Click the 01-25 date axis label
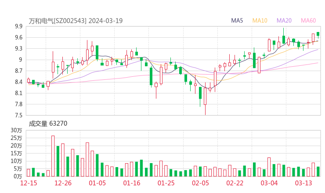 coord(166,183)
